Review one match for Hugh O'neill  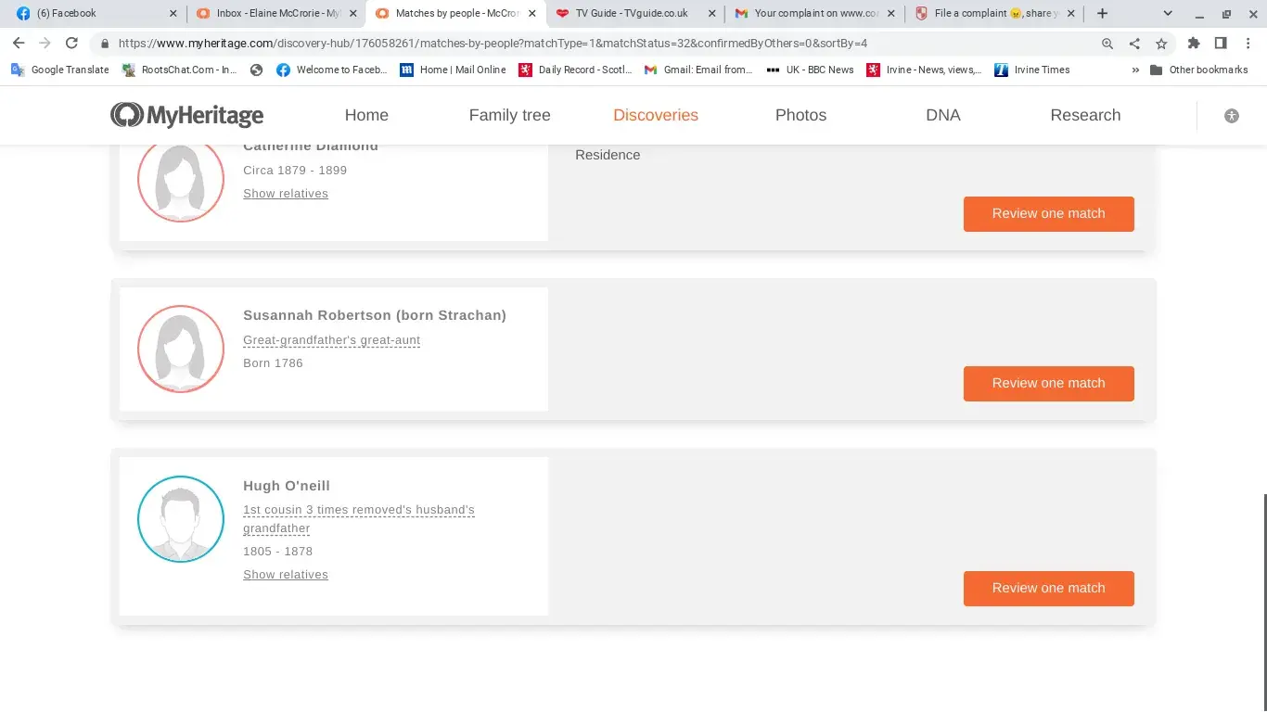pos(1048,589)
